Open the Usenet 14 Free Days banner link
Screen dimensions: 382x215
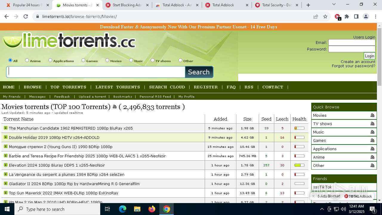189,27
